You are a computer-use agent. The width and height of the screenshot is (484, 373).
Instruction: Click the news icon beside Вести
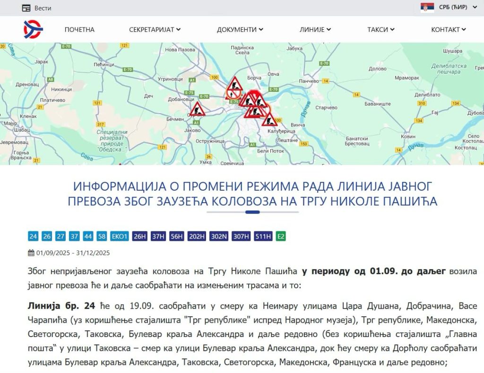pyautogui.click(x=26, y=8)
